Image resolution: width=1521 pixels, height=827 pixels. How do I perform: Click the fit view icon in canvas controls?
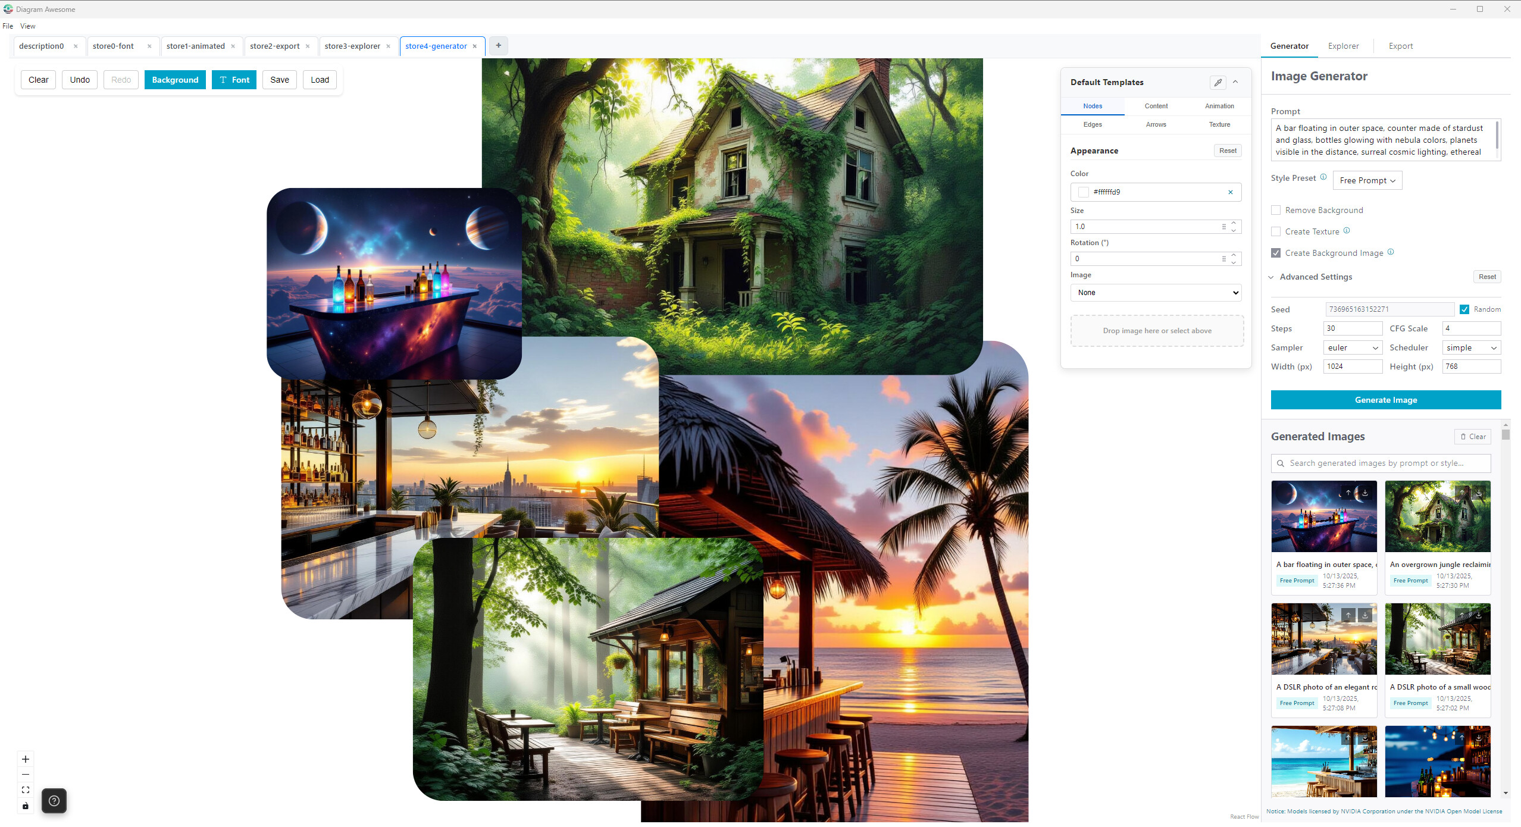pos(26,790)
